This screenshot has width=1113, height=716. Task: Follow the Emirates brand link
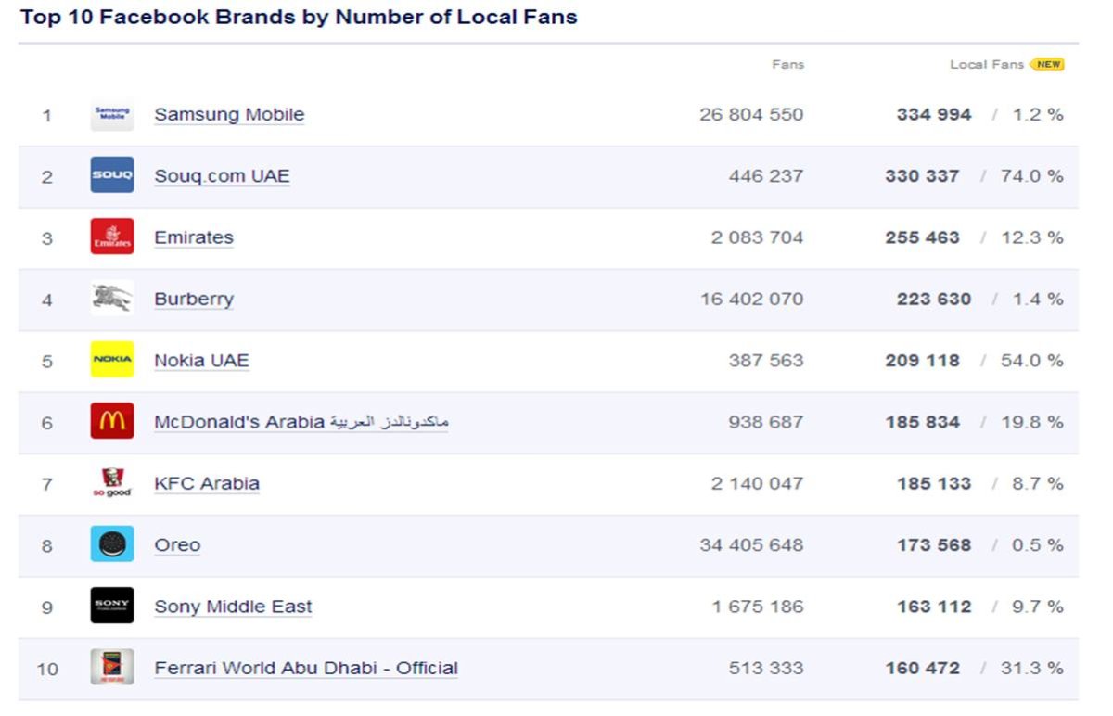click(x=194, y=237)
